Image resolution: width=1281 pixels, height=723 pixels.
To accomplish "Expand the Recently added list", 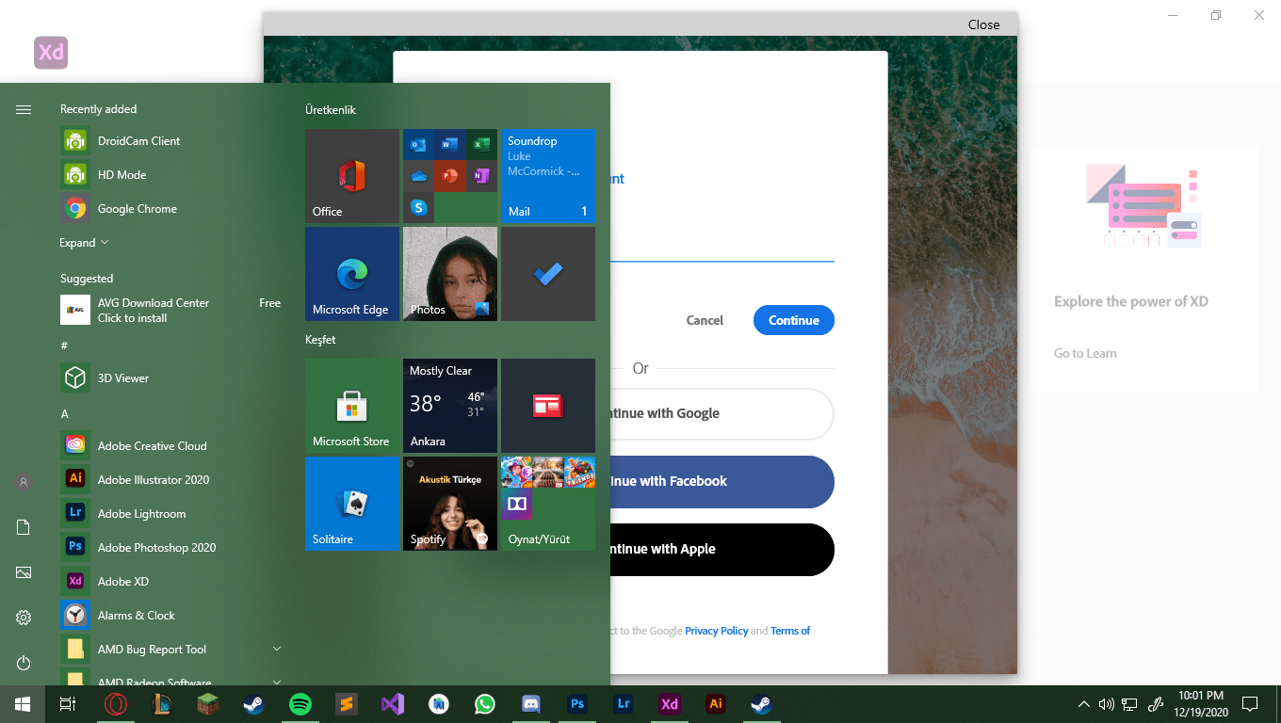I will point(84,243).
